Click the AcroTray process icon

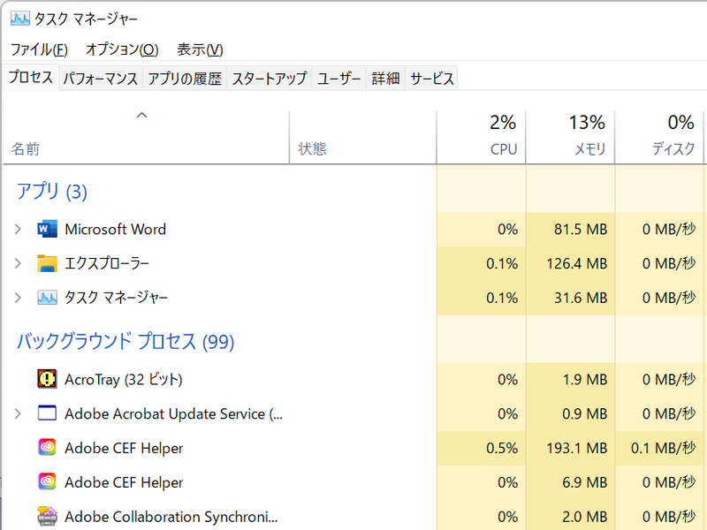47,380
